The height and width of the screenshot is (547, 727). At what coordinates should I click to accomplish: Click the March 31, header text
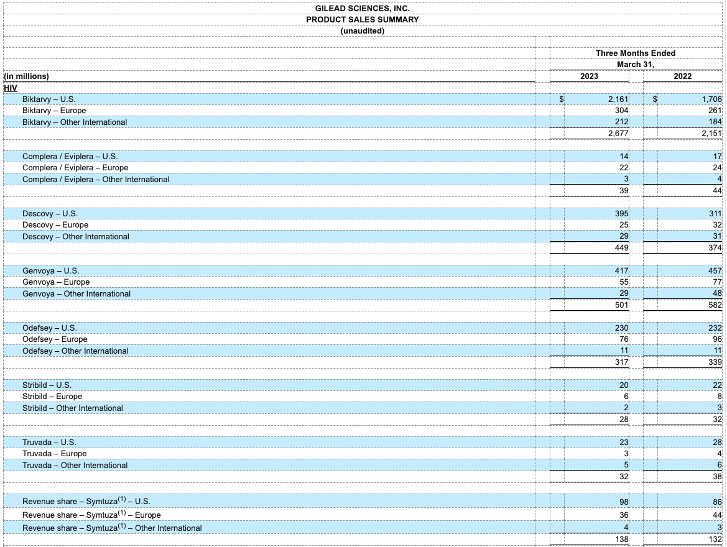coord(635,65)
